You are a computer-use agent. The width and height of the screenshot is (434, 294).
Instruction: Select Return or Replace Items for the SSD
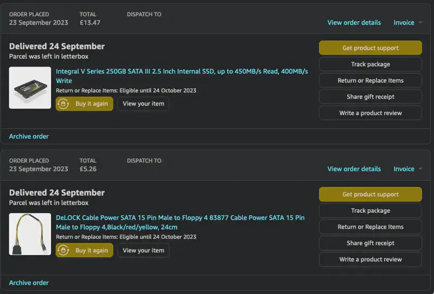click(x=370, y=81)
